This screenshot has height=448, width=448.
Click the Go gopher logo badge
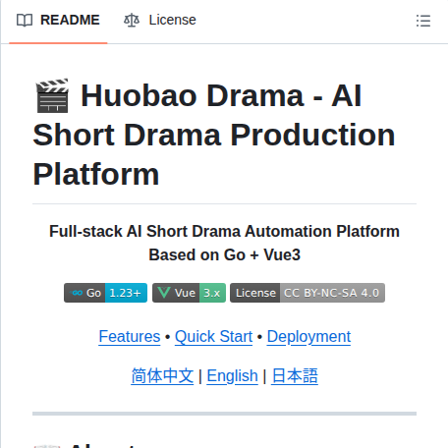(x=78, y=293)
